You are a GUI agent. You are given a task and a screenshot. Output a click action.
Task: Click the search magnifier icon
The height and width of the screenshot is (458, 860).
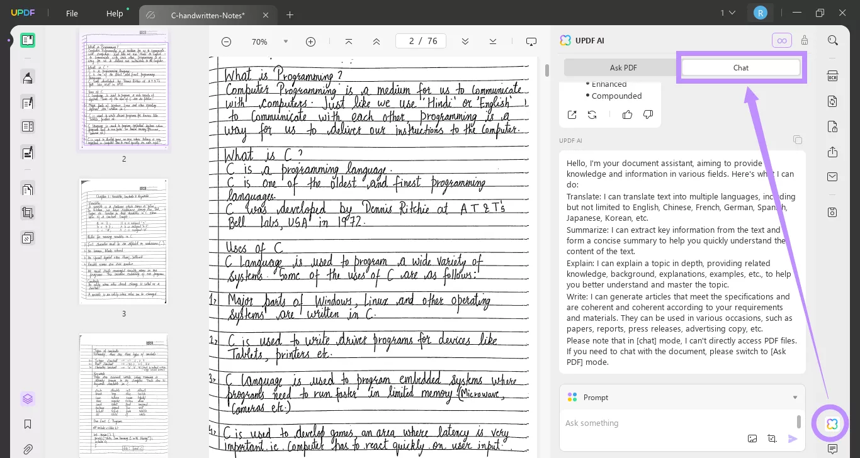[832, 40]
